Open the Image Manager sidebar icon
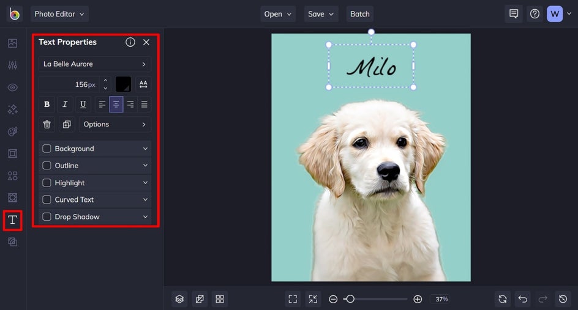Image resolution: width=578 pixels, height=310 pixels. [12, 43]
